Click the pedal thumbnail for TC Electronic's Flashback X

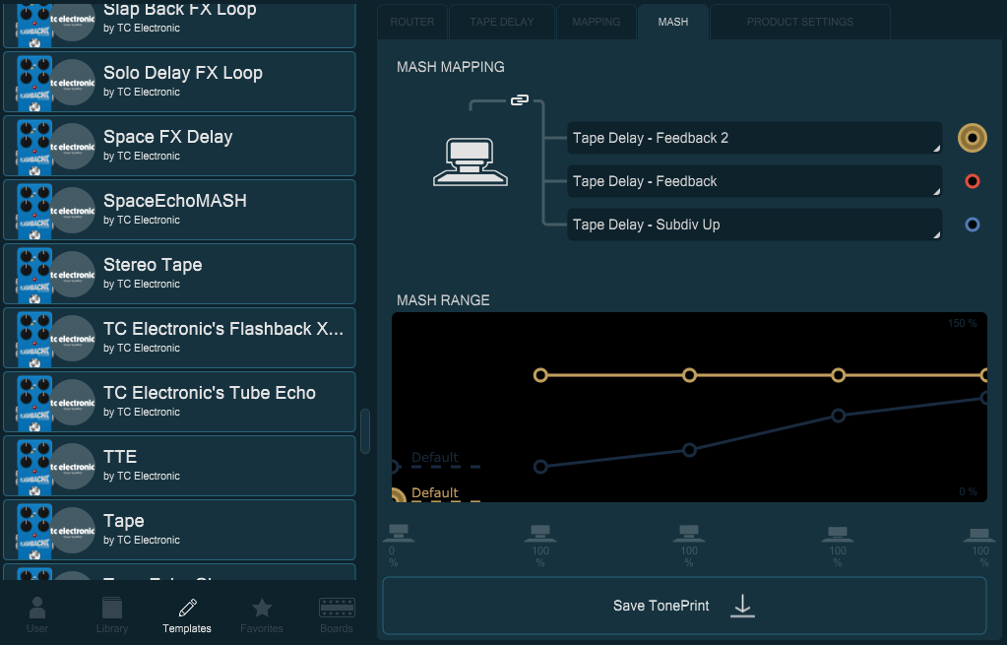[34, 339]
